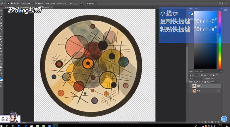230x127 pixels.
Task: Toggle visibility eye of Layer 1
Action: (190, 86)
